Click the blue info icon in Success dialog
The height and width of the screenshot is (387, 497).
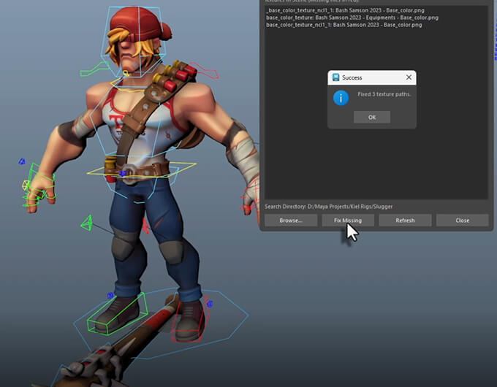(x=340, y=97)
